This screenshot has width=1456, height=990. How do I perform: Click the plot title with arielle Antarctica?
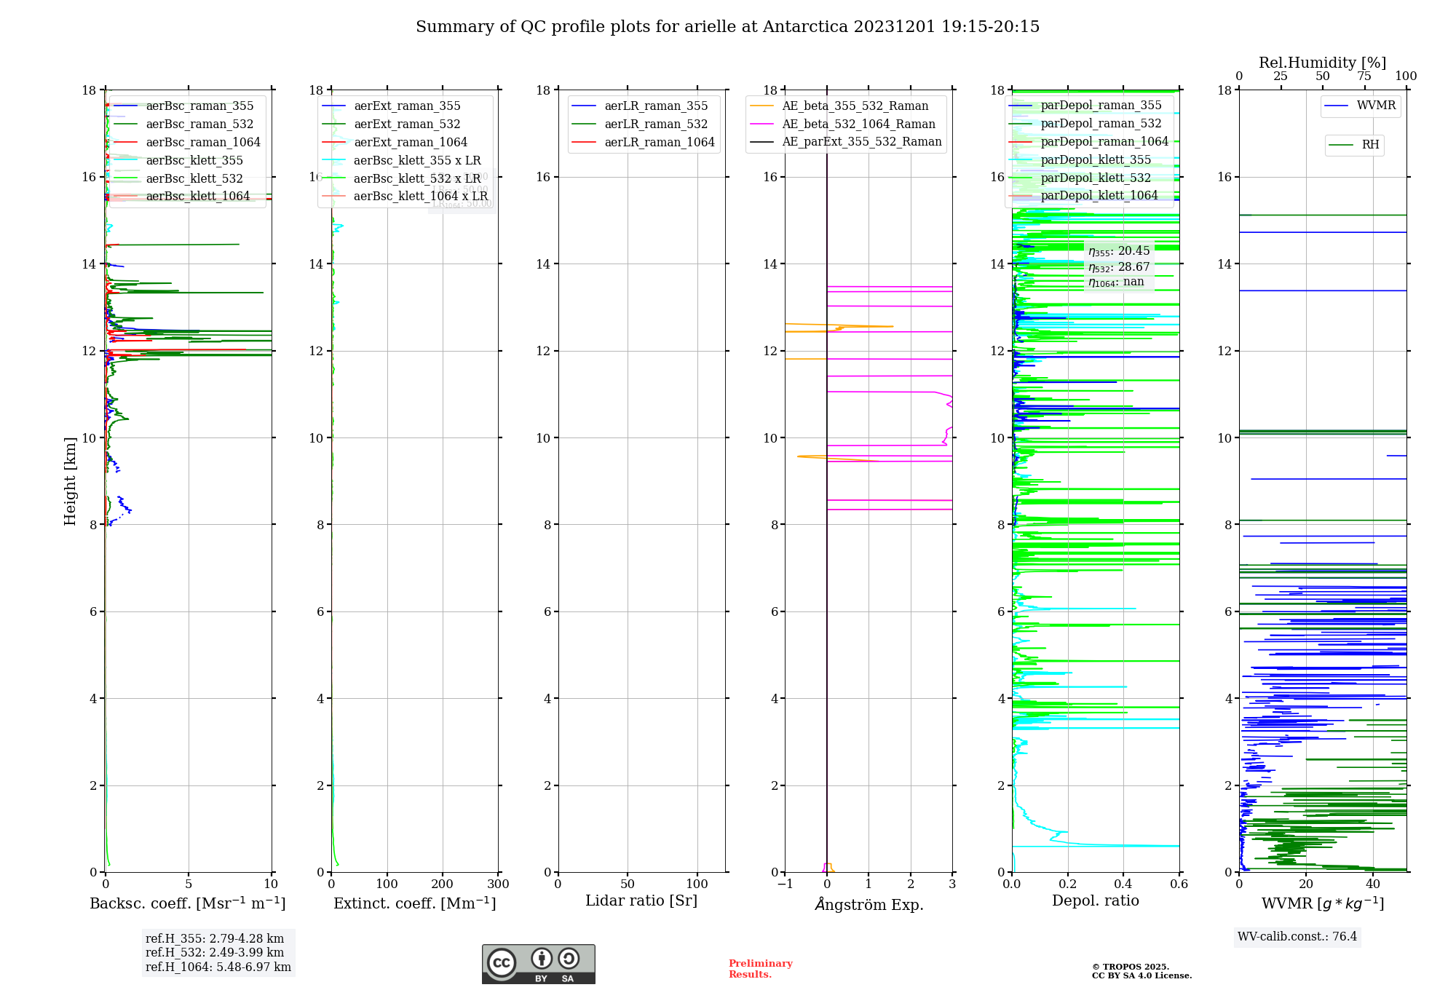tap(727, 27)
